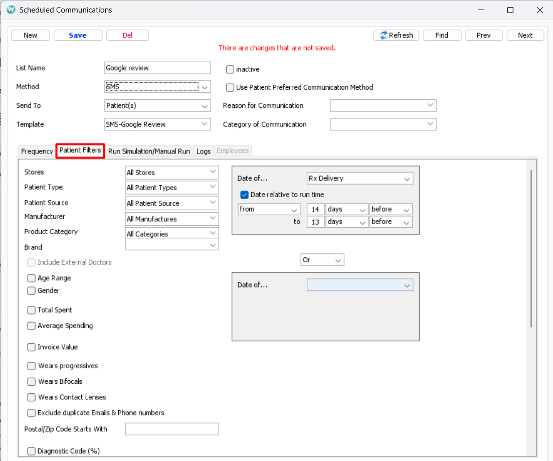Switch to the Frequency tab
The image size is (553, 461).
[37, 151]
